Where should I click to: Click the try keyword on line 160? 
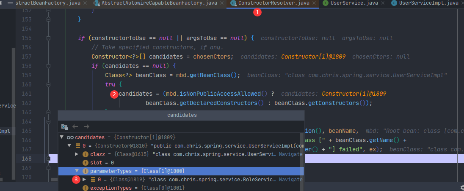(110, 85)
